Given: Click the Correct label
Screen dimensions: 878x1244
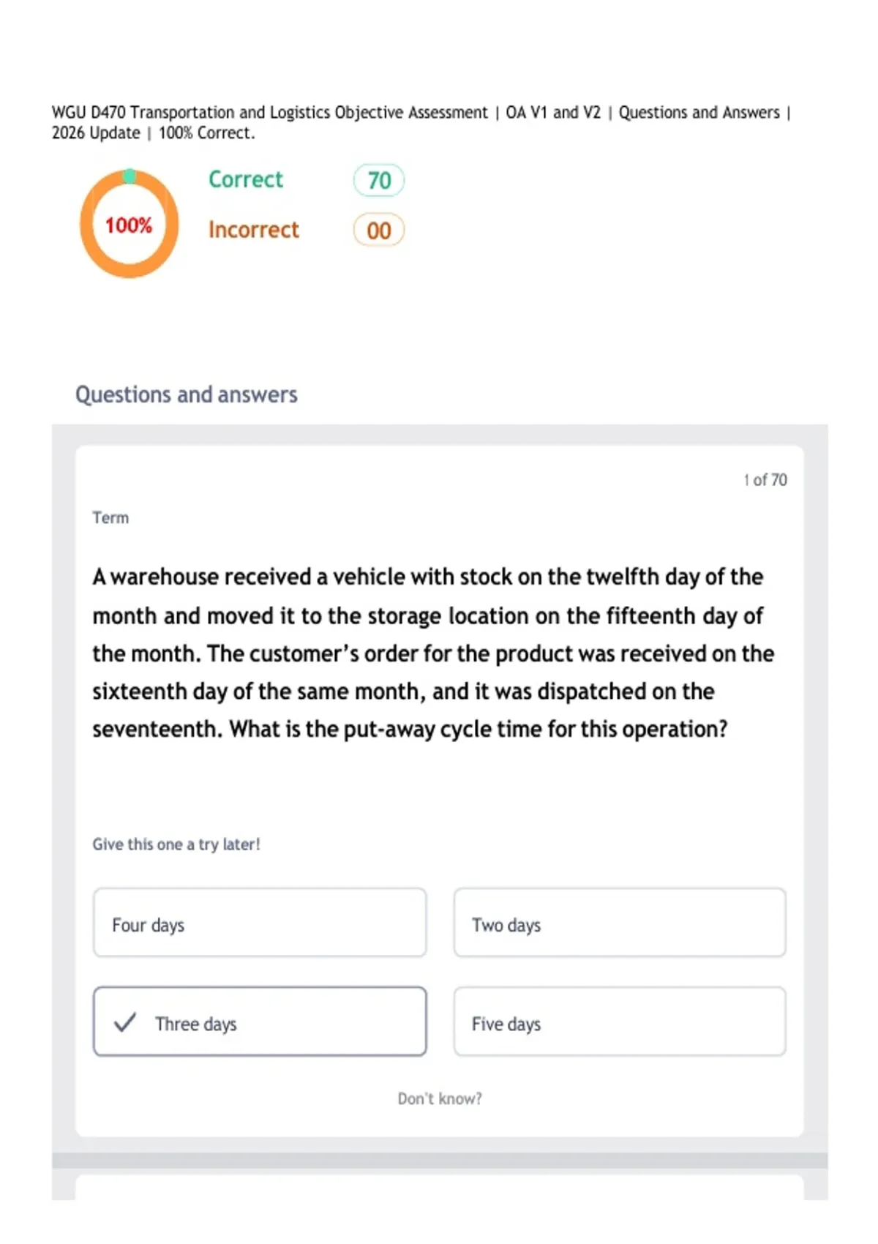Looking at the screenshot, I should [x=246, y=179].
